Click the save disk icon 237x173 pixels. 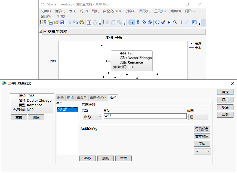point(62,22)
